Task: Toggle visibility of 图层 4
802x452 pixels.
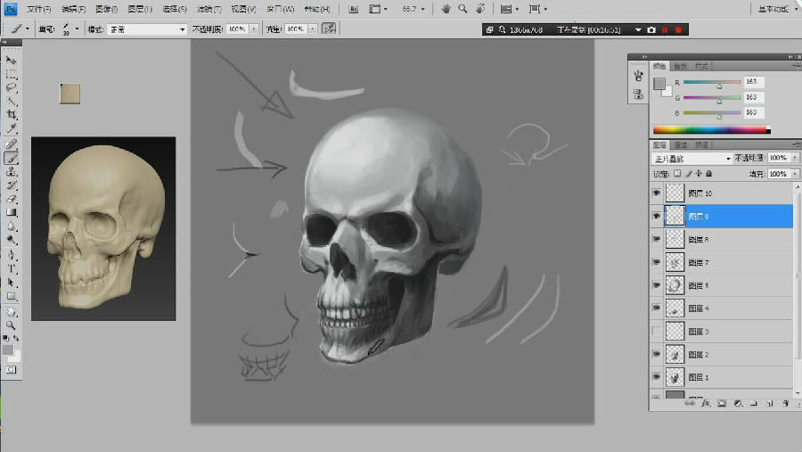Action: (656, 308)
